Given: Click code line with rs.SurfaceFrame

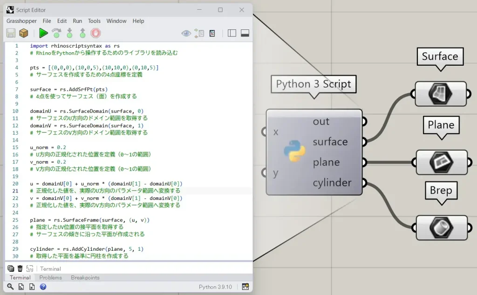Looking at the screenshot, I should (x=90, y=220).
